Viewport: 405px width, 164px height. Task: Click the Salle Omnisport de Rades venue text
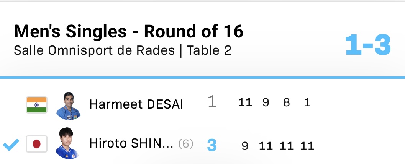94,50
